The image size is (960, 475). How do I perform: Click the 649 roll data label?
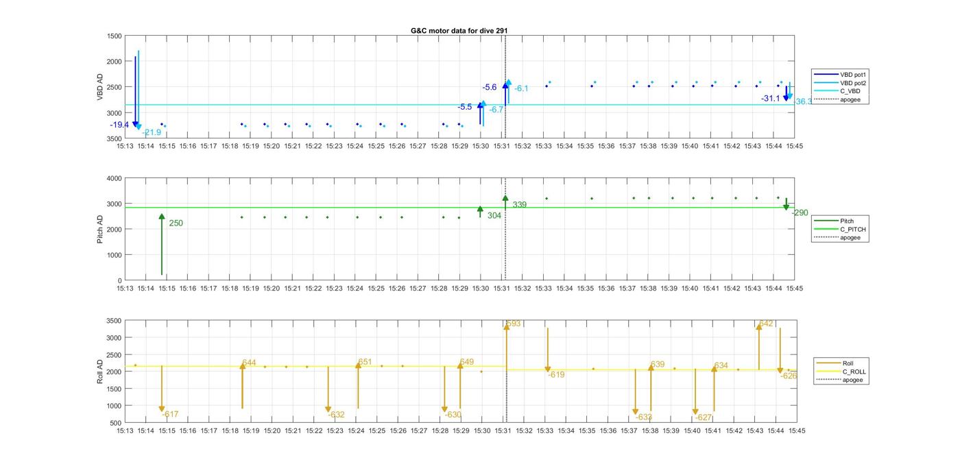pos(467,362)
